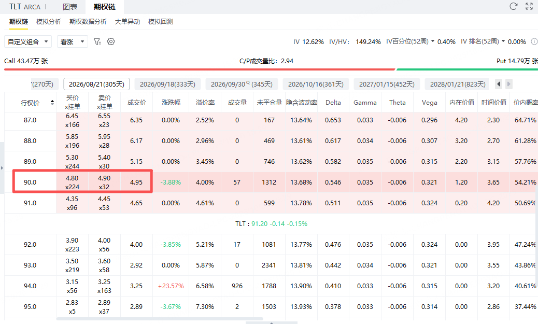Click the TLT ARCA ticker title

(x=25, y=7)
